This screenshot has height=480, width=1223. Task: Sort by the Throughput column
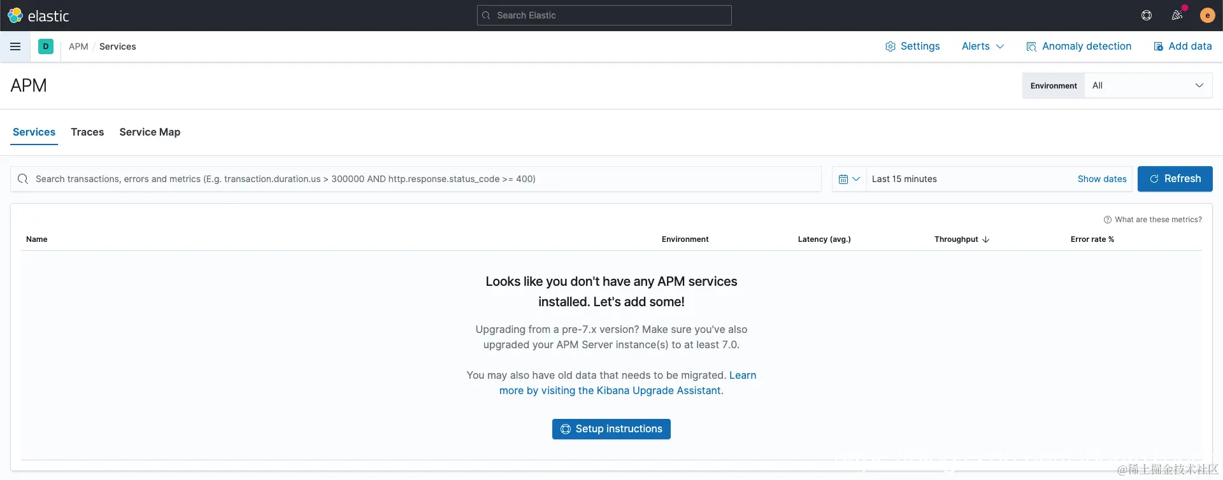click(961, 239)
